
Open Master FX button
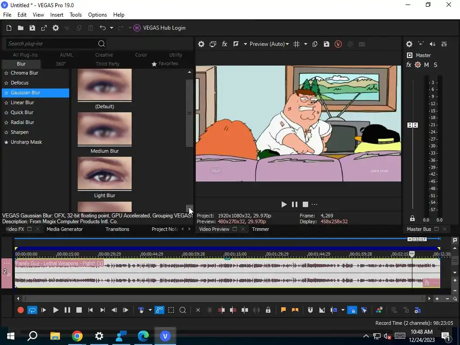(x=409, y=65)
